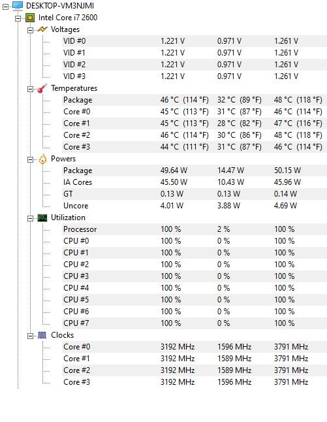Collapse the Powers section
This screenshot has height=422, width=327.
31,159
